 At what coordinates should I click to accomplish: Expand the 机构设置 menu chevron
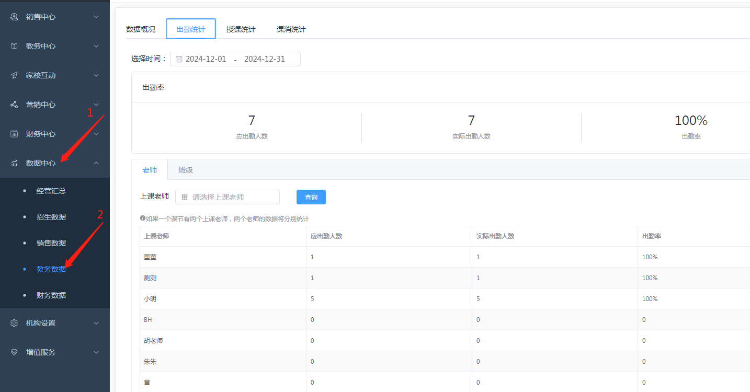point(96,323)
